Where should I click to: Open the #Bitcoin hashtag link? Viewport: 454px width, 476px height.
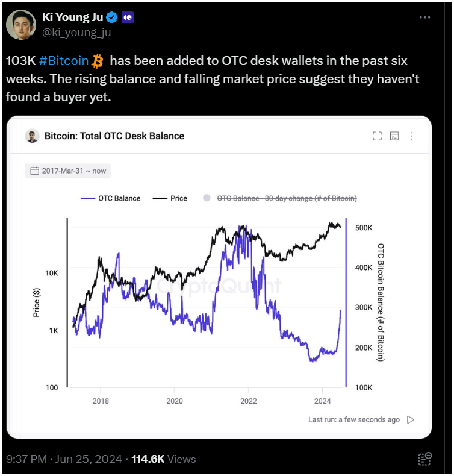click(x=64, y=61)
